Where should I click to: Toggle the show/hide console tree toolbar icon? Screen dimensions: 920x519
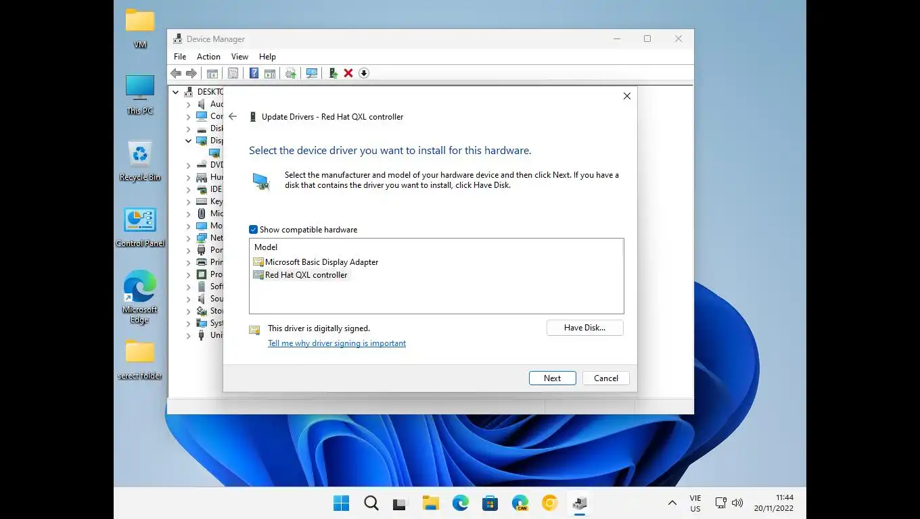coord(212,73)
